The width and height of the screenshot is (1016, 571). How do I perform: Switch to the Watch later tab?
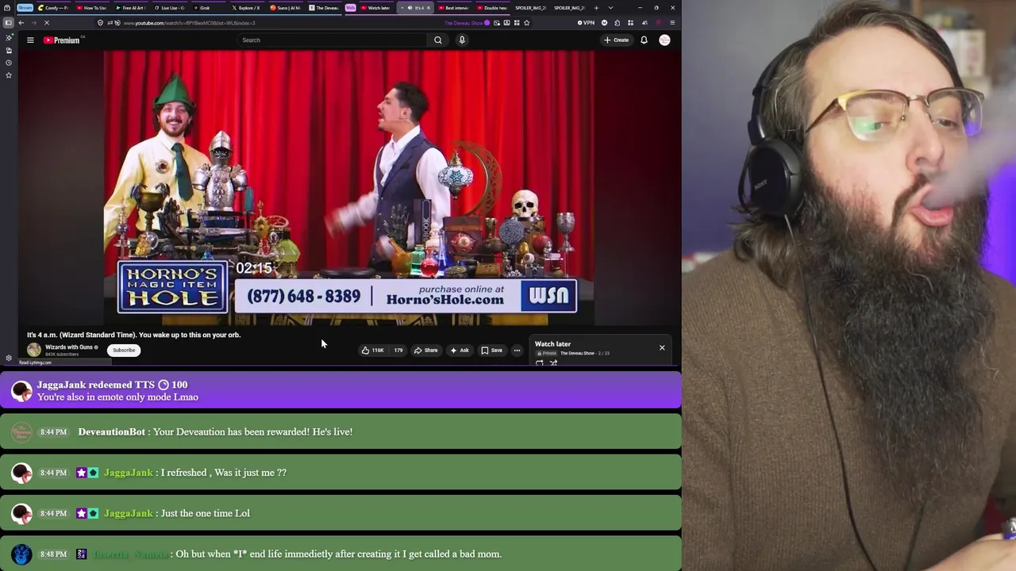(x=376, y=8)
